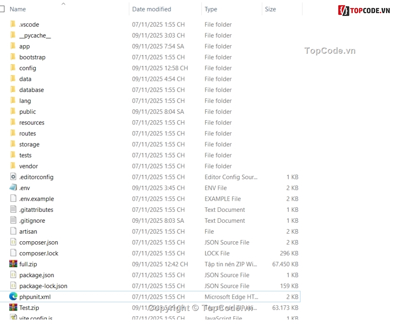Click the .editorconfig gear file icon
Image resolution: width=400 pixels, height=324 pixels.
pos(13,177)
